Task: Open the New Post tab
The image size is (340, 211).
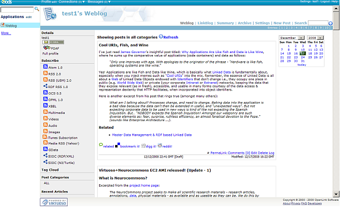Action: point(282,23)
